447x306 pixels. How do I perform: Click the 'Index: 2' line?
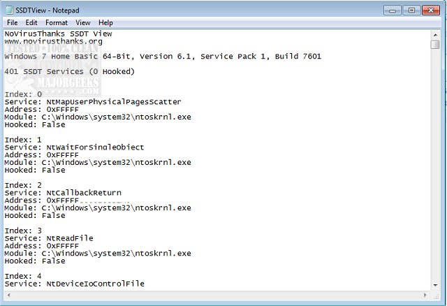tap(23, 185)
